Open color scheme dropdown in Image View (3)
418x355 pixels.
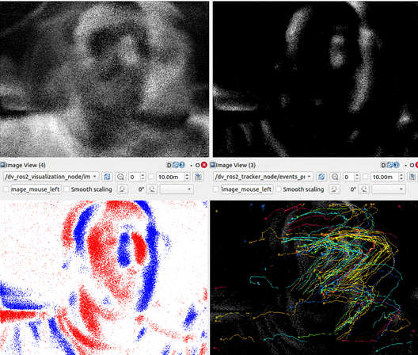click(389, 189)
